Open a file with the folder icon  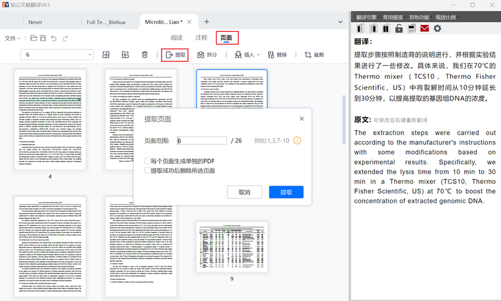34,38
